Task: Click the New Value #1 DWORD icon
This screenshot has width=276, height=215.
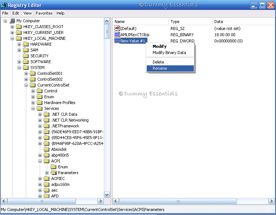Action: pos(117,41)
